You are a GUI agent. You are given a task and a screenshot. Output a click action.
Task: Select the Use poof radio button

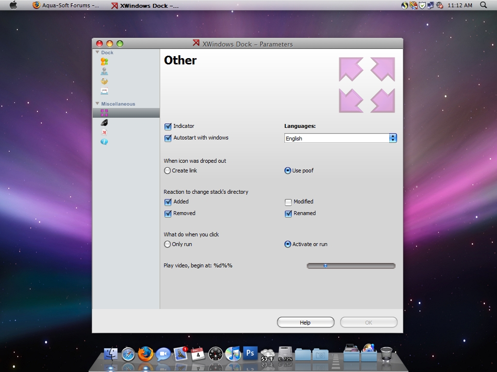287,171
